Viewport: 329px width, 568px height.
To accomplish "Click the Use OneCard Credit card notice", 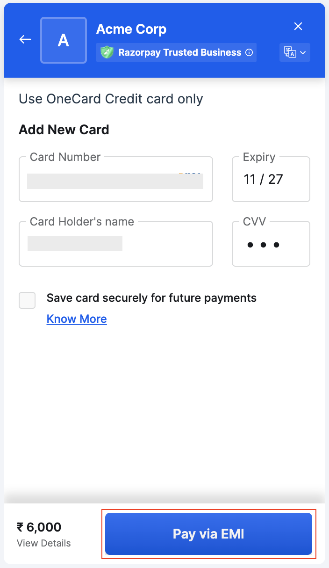I will (x=111, y=99).
